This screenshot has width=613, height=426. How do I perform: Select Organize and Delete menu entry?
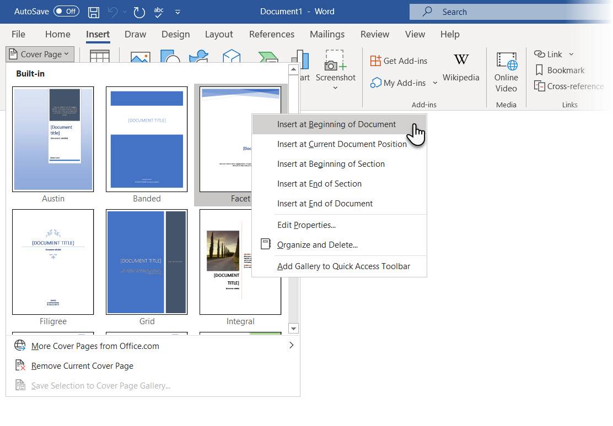[317, 245]
